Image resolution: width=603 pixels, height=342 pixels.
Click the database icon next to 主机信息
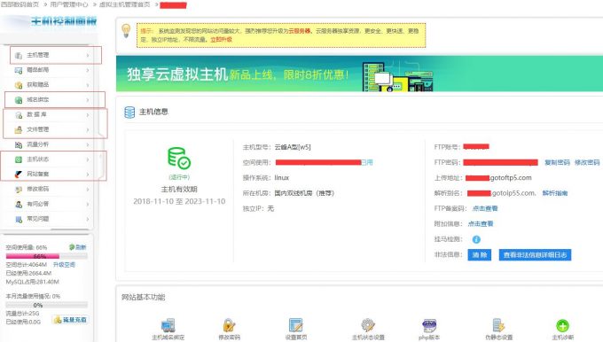click(x=129, y=113)
